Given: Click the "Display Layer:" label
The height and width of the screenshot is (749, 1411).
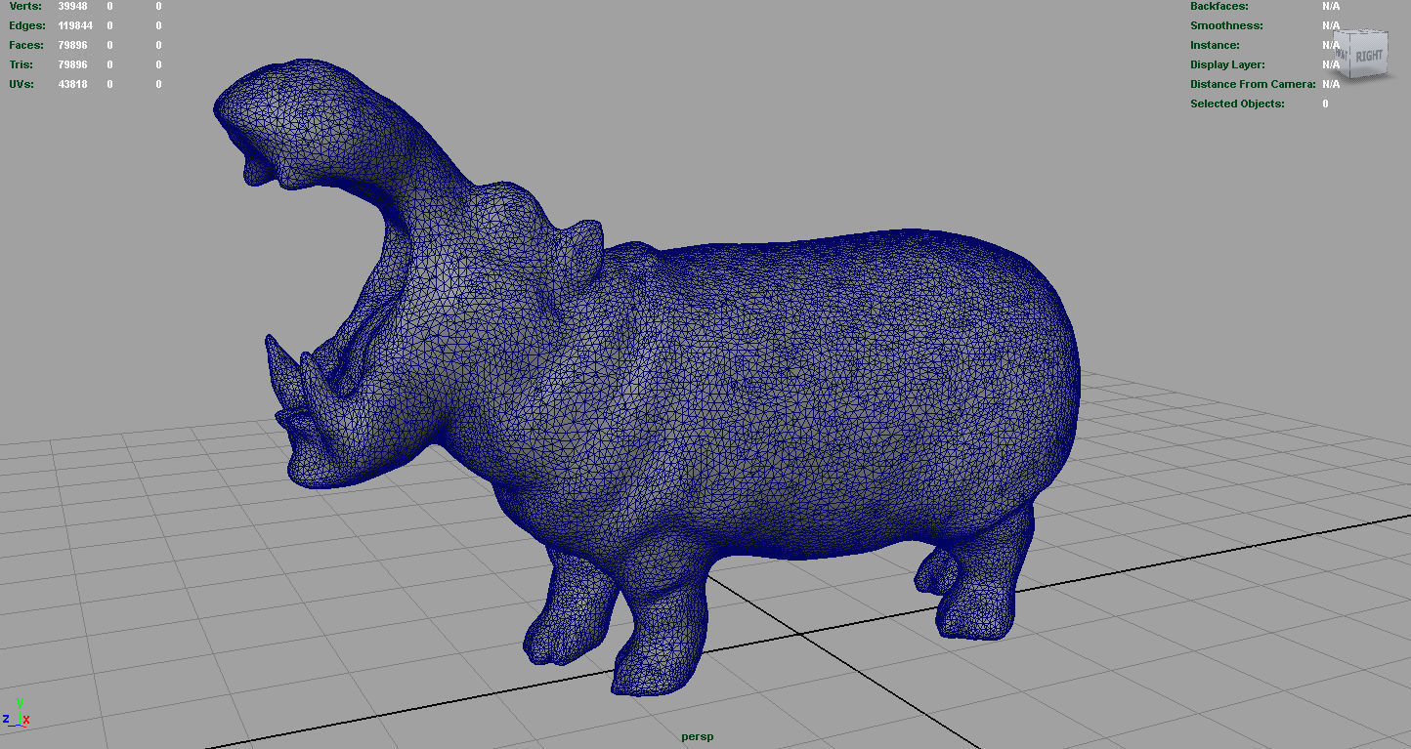Looking at the screenshot, I should click(x=1227, y=64).
